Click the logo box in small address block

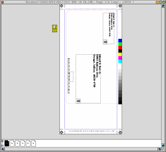click(x=105, y=42)
